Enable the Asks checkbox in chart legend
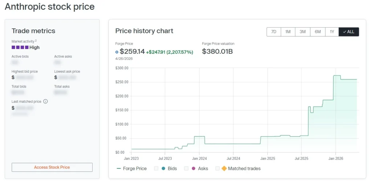372x184 pixels. (x=186, y=168)
